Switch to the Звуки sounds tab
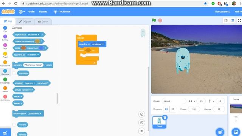 [43, 22]
